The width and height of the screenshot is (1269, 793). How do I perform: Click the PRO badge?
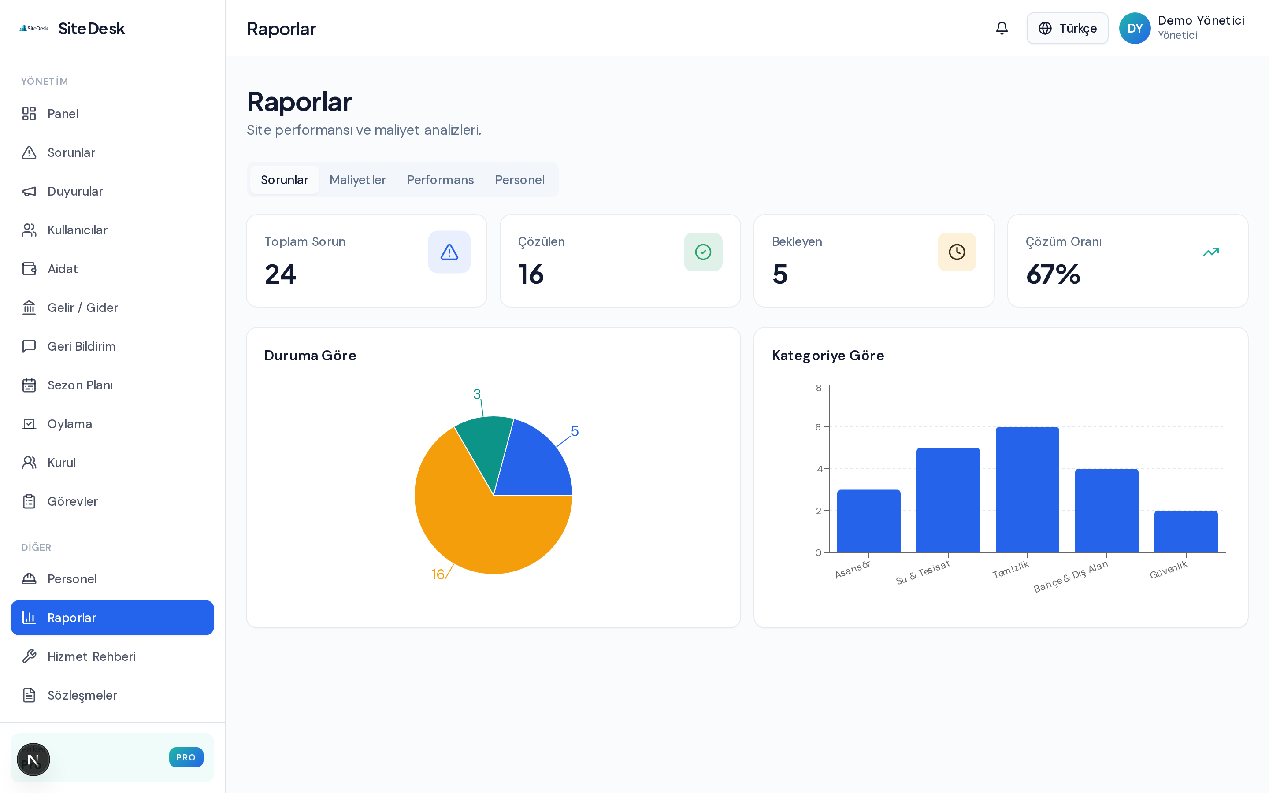pos(186,757)
